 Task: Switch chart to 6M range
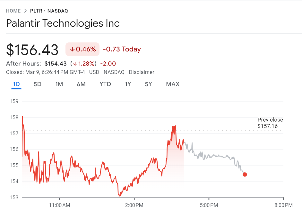(x=81, y=84)
